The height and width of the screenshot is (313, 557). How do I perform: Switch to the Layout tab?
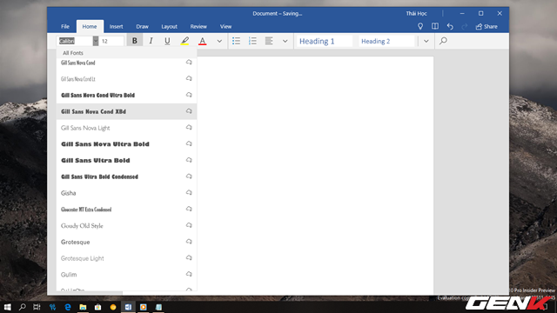(169, 26)
